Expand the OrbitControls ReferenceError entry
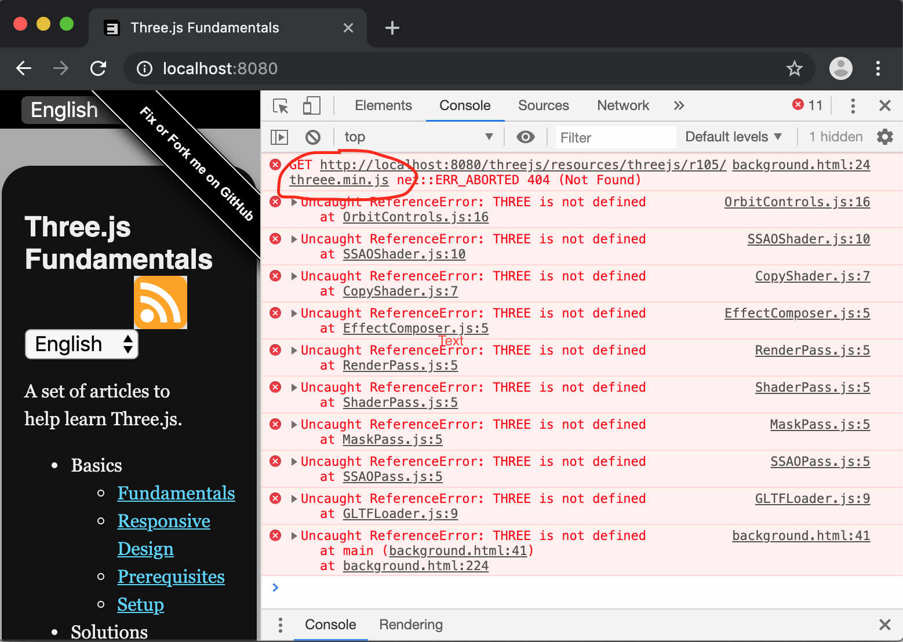The image size is (903, 642). pyautogui.click(x=294, y=202)
